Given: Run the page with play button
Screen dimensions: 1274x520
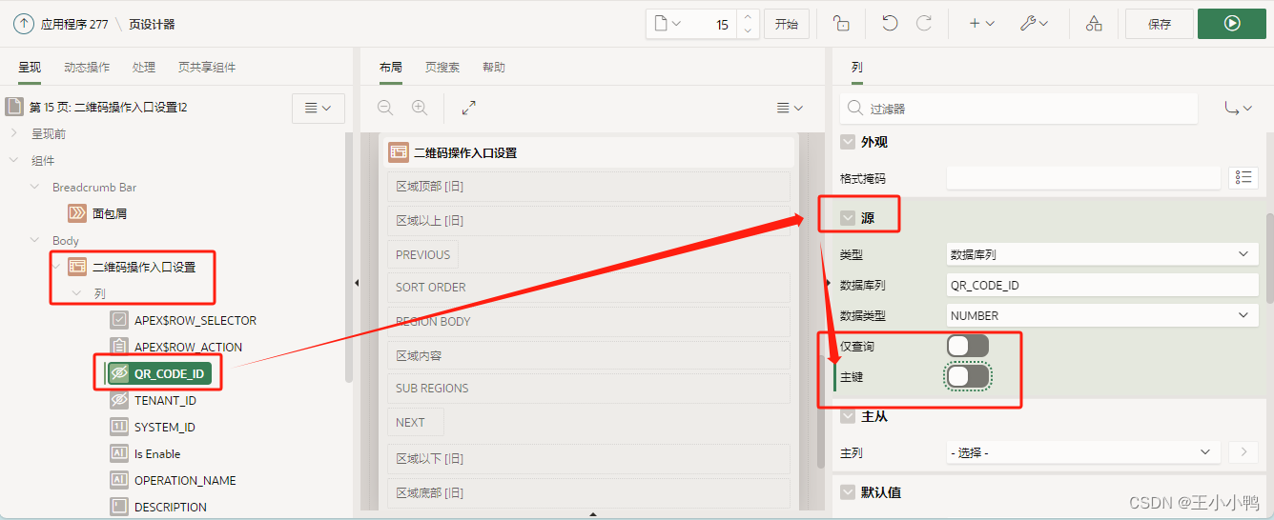Looking at the screenshot, I should tap(1232, 24).
